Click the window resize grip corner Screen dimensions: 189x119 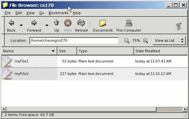point(185,115)
